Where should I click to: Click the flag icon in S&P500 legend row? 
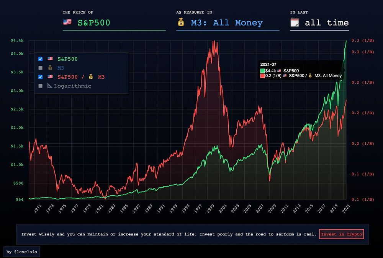pos(50,59)
